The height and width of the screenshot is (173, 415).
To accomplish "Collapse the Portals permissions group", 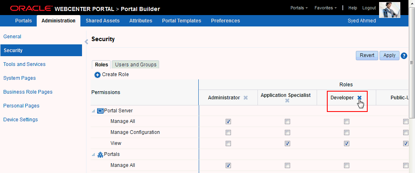I will tap(93, 155).
